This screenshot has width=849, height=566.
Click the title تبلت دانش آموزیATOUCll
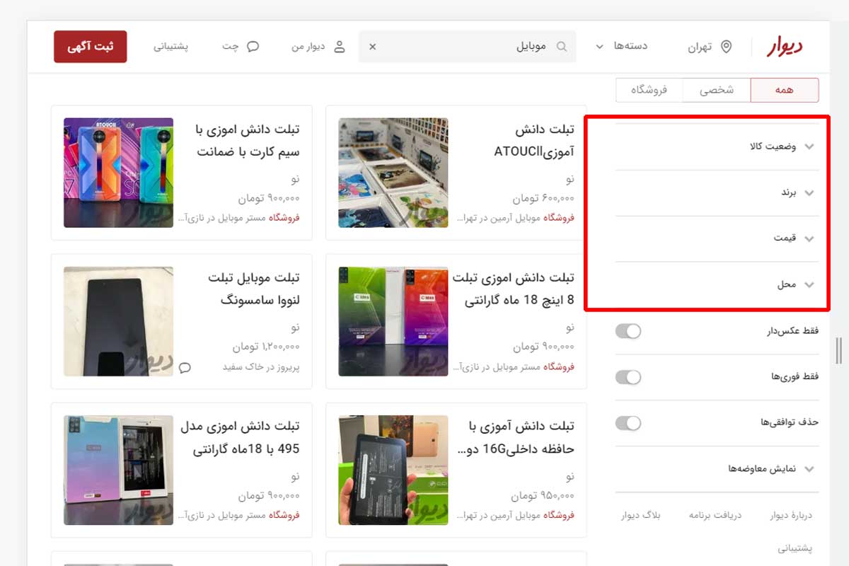point(534,140)
